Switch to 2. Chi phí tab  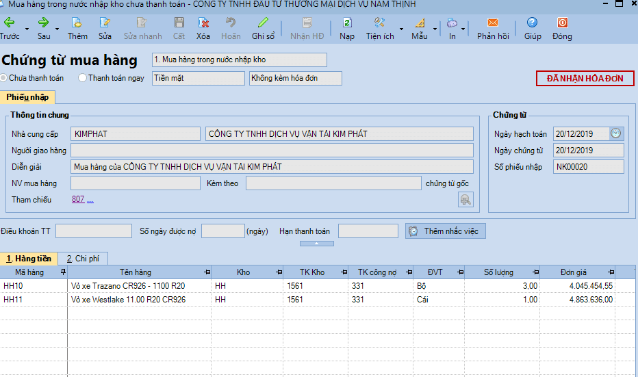pos(83,259)
